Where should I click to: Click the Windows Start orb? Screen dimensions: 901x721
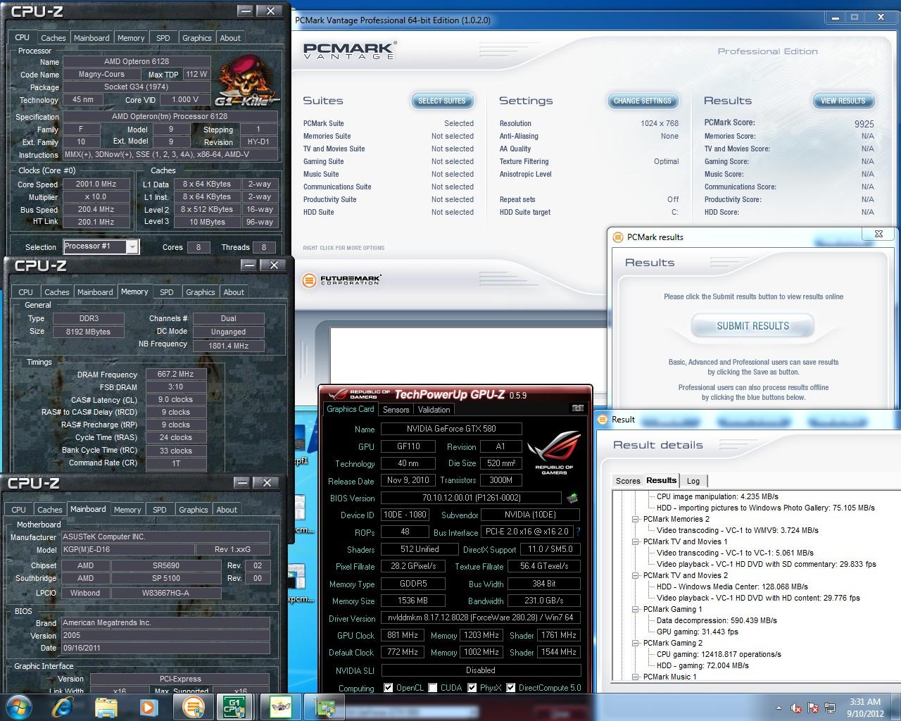[18, 707]
